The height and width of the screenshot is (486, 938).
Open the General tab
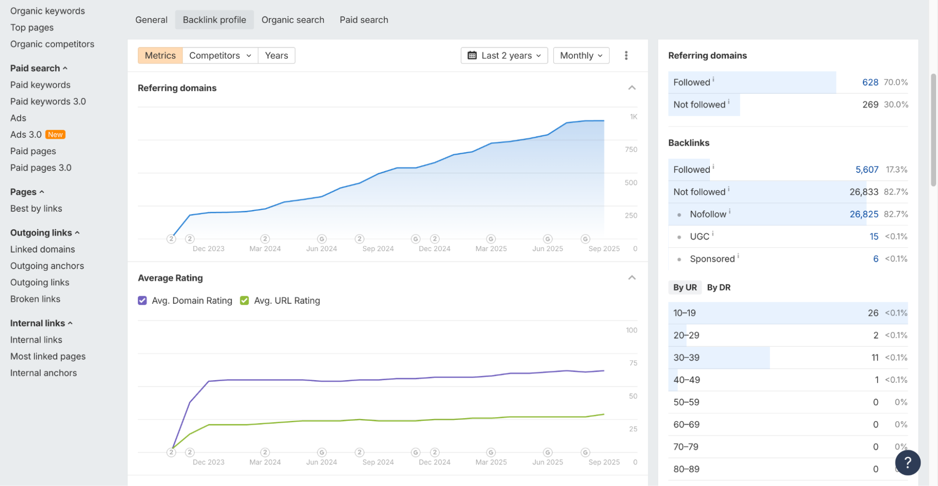point(151,20)
